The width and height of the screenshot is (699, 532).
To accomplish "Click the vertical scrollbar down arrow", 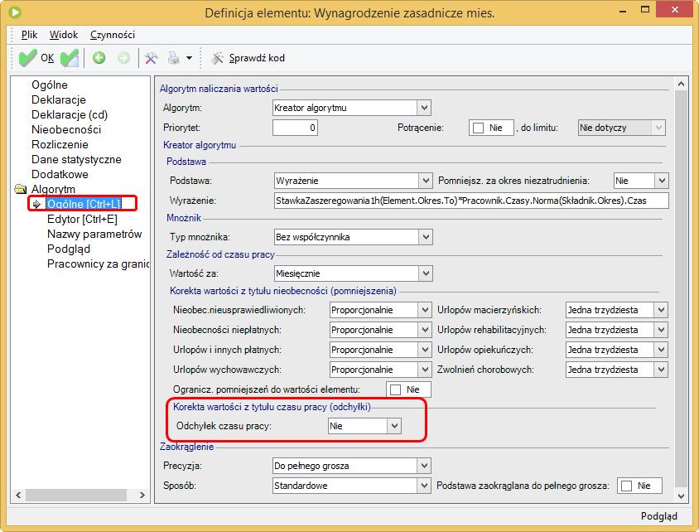I will 681,496.
